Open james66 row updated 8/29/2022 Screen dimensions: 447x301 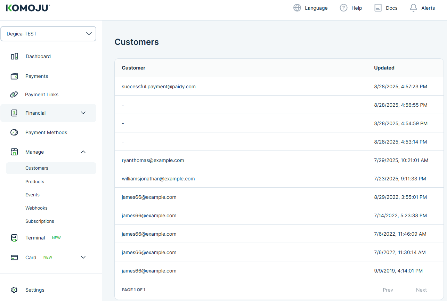tap(279, 197)
